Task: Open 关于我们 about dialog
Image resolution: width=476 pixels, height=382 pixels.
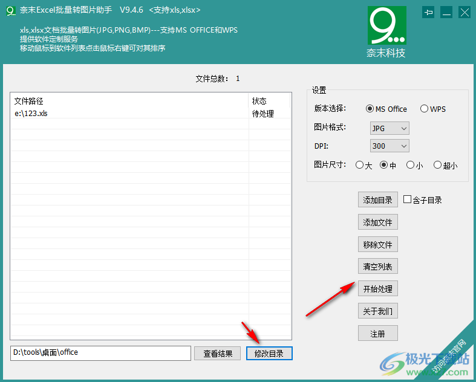Action: coord(378,311)
